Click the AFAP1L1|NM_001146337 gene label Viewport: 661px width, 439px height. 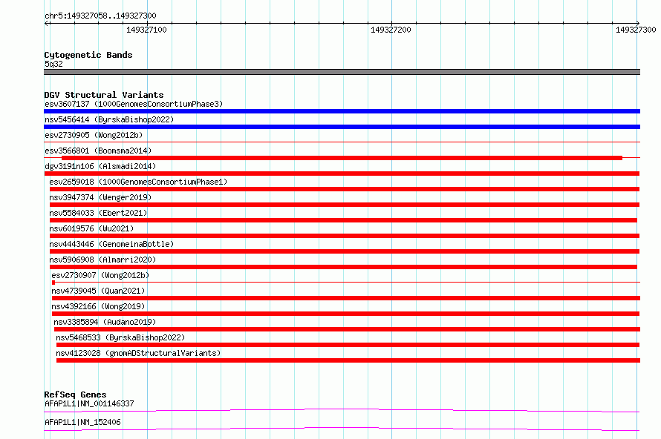[89, 403]
